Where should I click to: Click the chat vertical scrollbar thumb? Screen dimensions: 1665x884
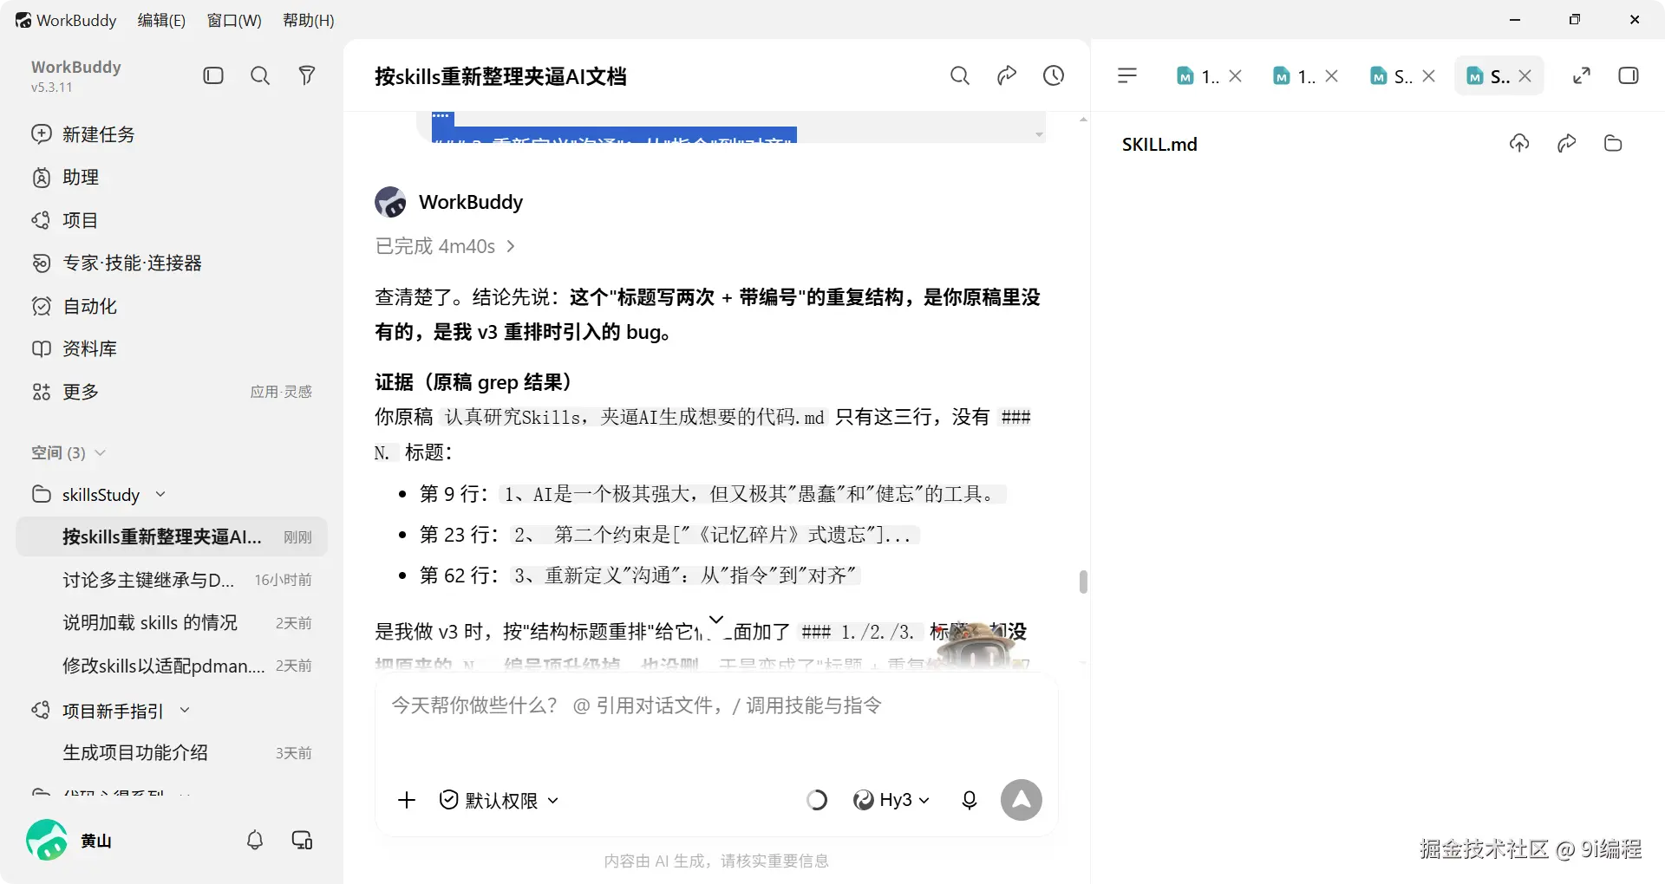pyautogui.click(x=1083, y=582)
